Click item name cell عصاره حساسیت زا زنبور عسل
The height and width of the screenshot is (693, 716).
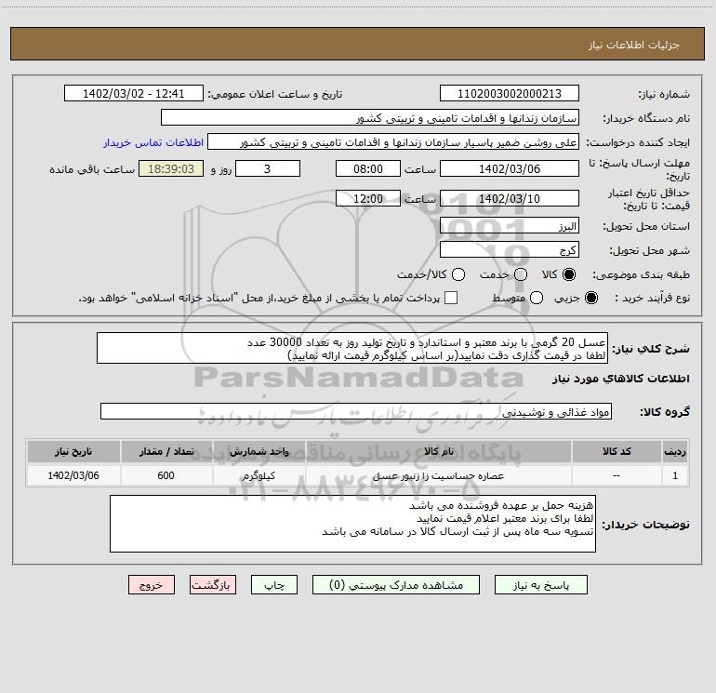438,475
